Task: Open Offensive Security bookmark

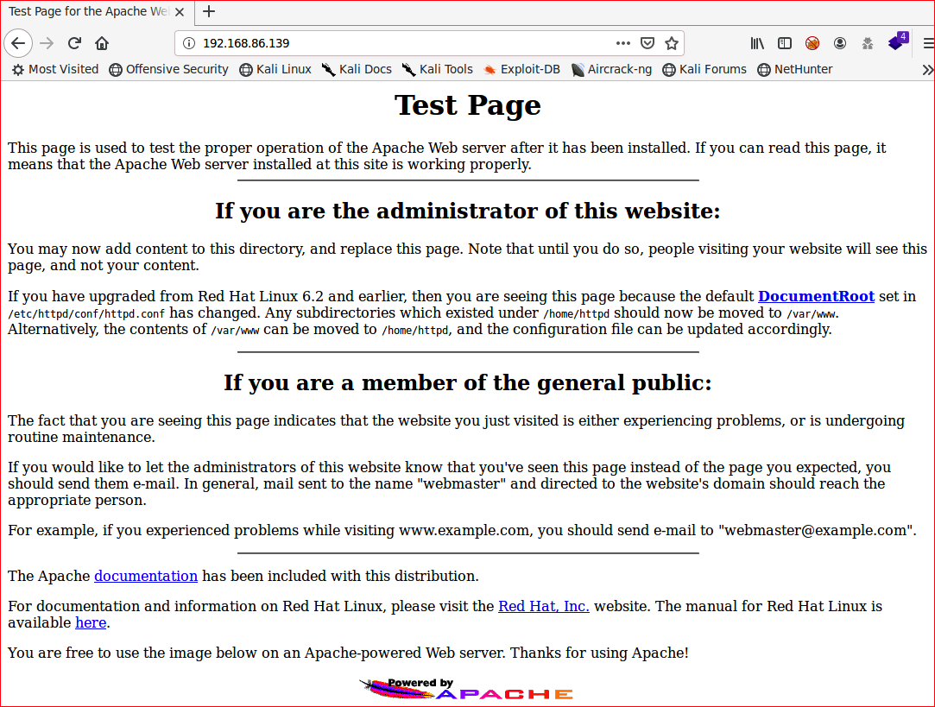Action: point(168,69)
